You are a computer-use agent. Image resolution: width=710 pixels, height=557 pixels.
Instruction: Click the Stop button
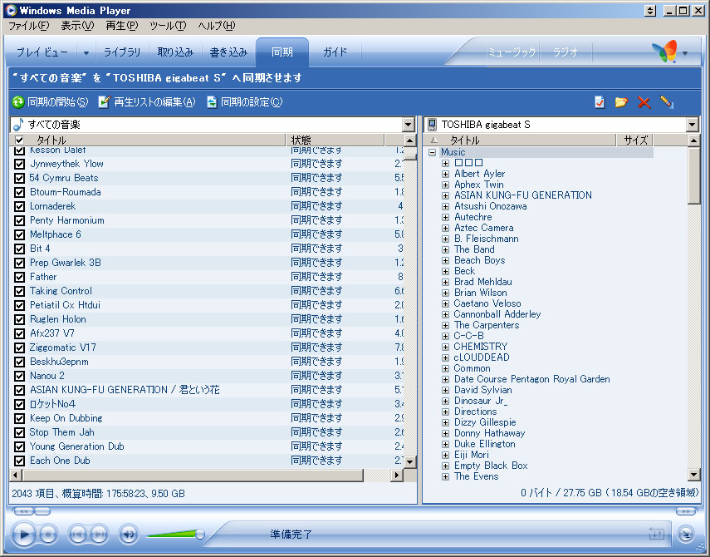click(x=48, y=535)
